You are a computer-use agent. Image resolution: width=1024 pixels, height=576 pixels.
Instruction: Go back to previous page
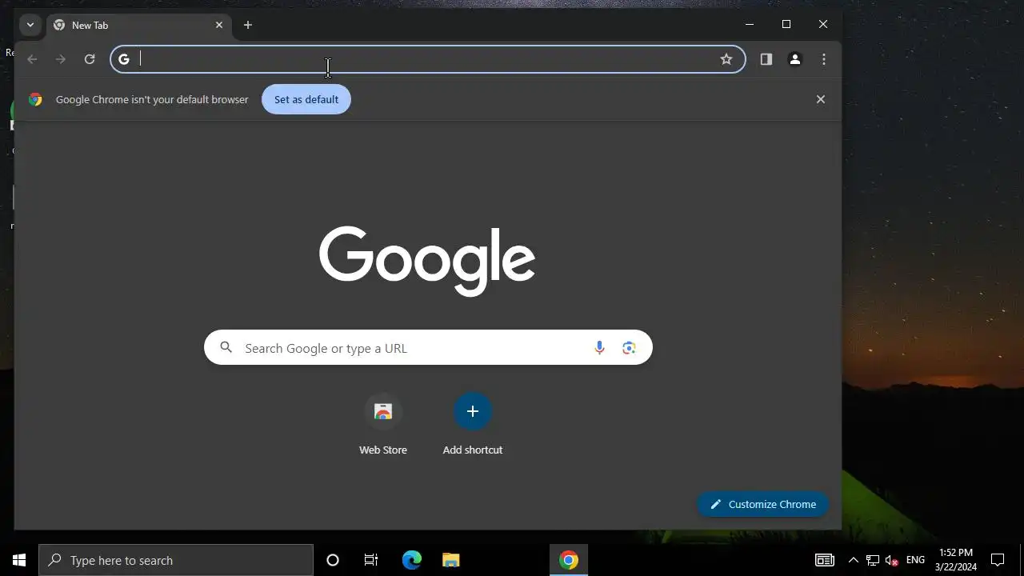(x=32, y=59)
